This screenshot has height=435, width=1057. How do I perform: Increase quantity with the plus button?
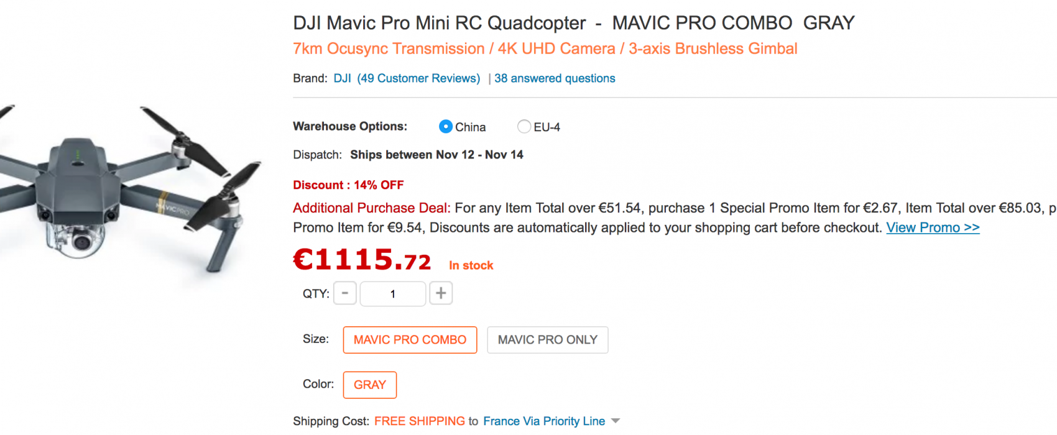[441, 293]
